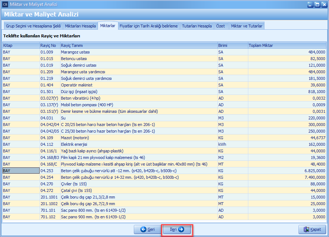Image resolution: width=329 pixels, height=237 pixels.
Task: Click the İleri forward arrow button
Action: coord(177,230)
